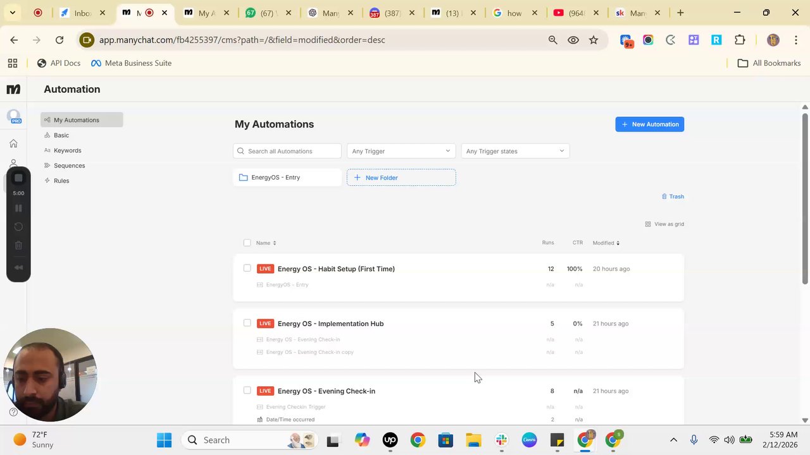
Task: Open the PRO account avatar
Action: click(x=14, y=117)
